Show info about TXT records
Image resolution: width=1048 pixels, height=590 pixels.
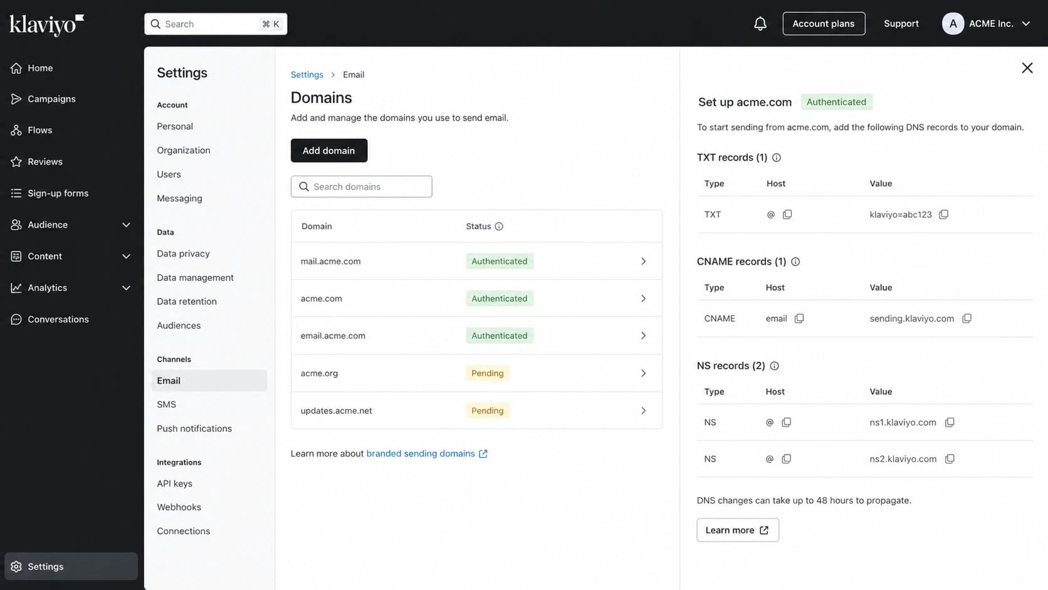point(777,158)
